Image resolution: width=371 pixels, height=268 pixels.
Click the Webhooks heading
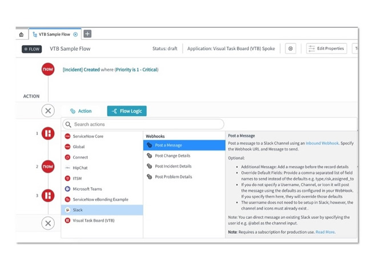click(155, 136)
